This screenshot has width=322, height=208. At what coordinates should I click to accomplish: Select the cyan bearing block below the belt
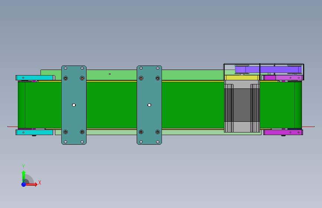[x=35, y=132]
